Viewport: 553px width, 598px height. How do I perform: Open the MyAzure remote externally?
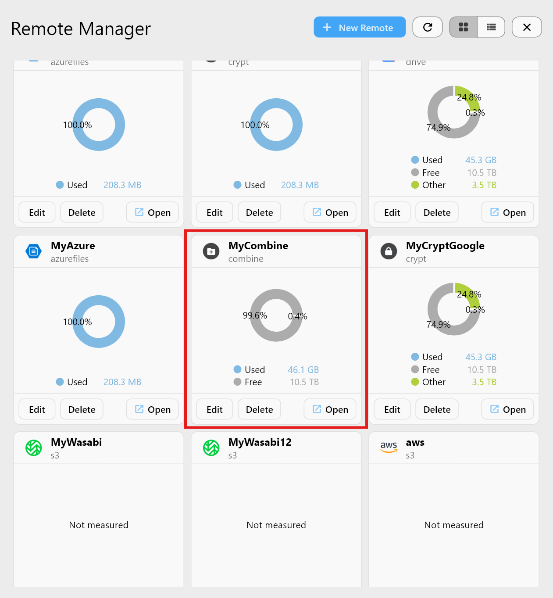pyautogui.click(x=152, y=409)
